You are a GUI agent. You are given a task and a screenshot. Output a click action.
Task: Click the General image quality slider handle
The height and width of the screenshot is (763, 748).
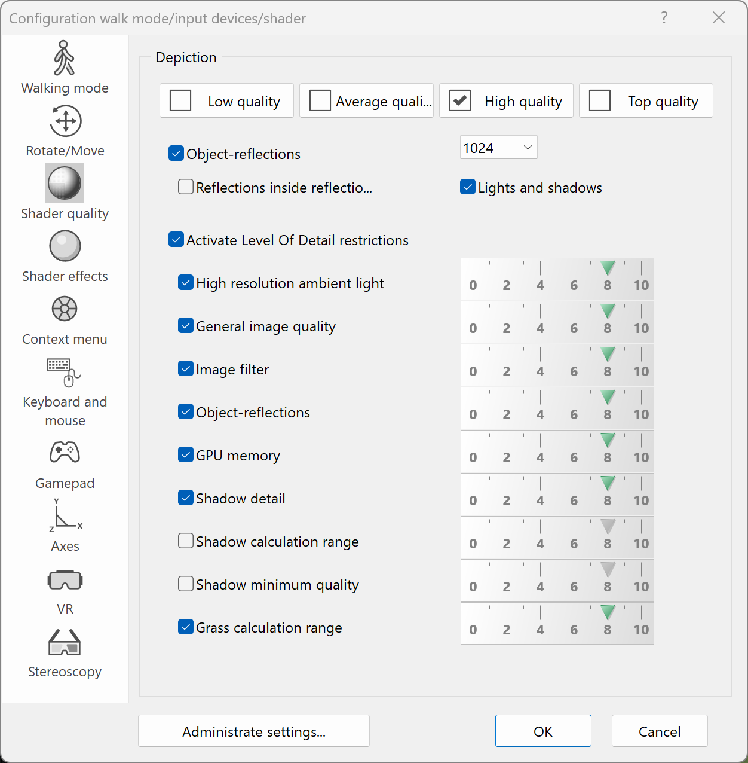608,311
